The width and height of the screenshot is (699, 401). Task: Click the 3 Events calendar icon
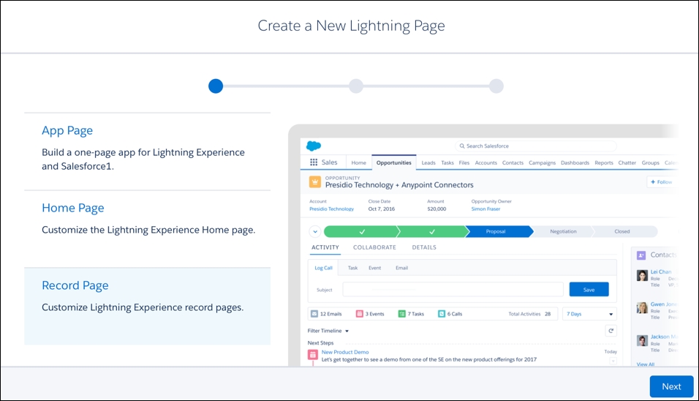(x=359, y=314)
